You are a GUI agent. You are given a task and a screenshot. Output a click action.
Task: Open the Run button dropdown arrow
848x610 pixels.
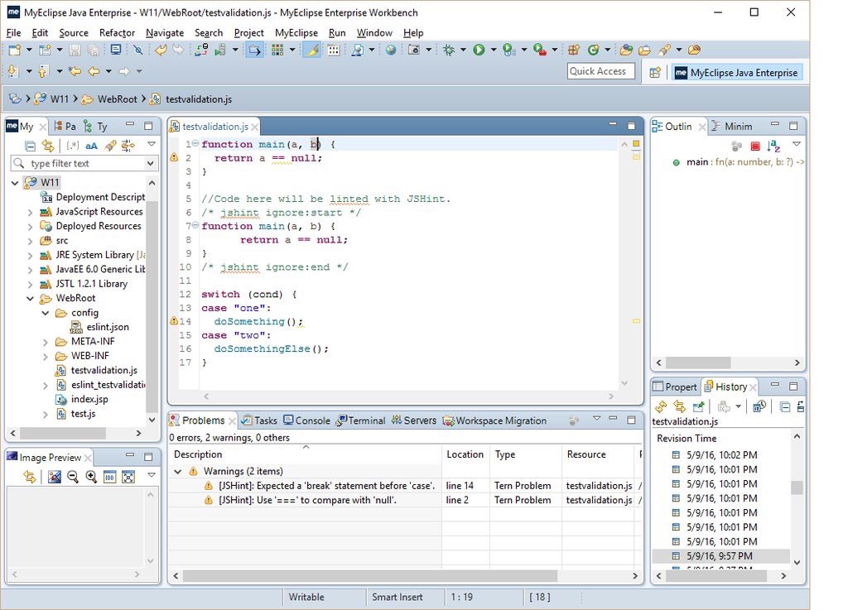coord(494,50)
